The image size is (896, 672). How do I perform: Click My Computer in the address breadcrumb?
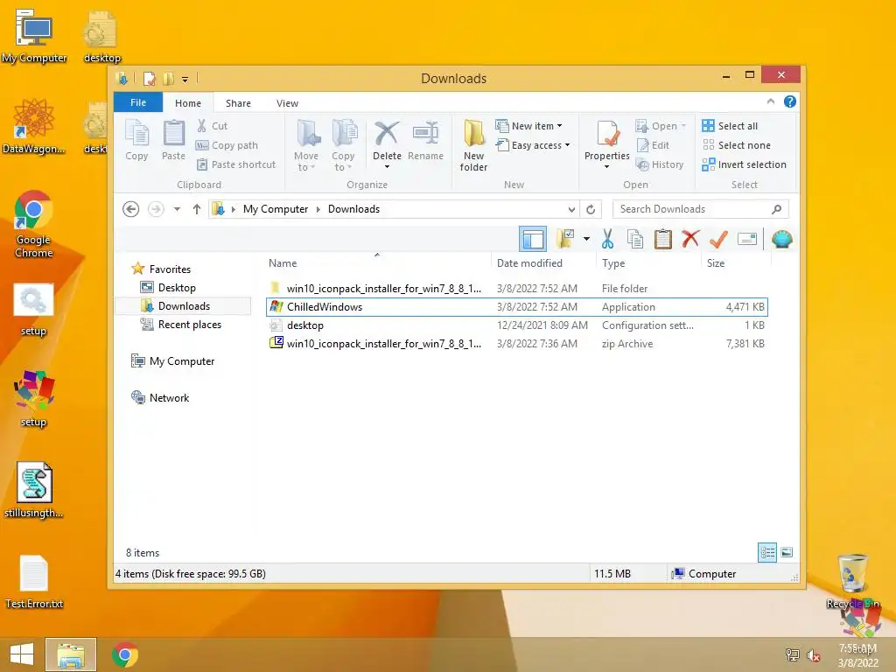(x=276, y=209)
